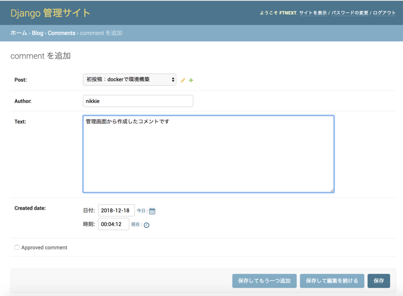Image resolution: width=403 pixels, height=296 pixels.
Task: Open the pencil edit icon beside Post dropdown
Action: click(x=183, y=80)
